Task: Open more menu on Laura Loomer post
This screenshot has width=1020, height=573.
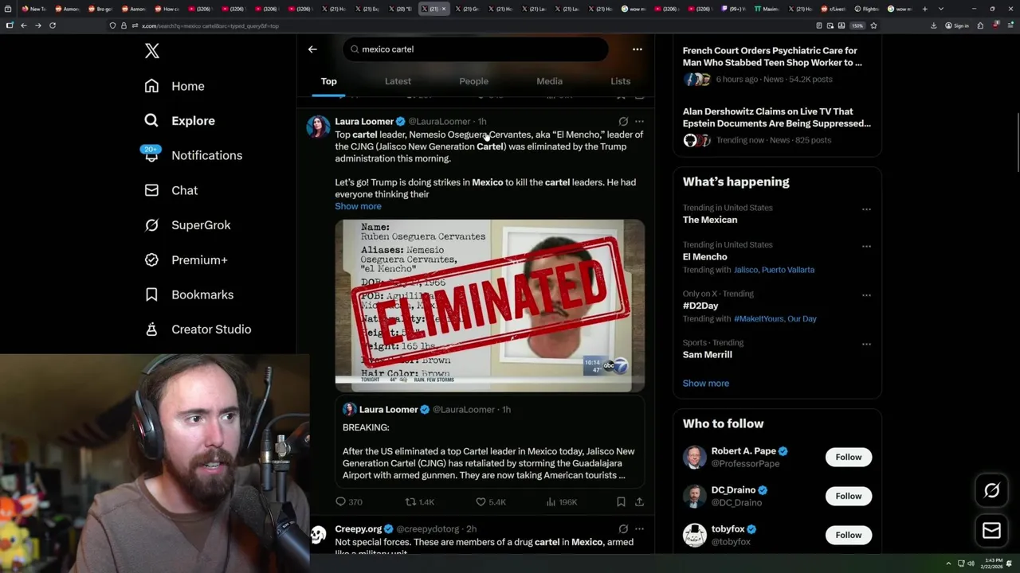Action: tap(639, 122)
